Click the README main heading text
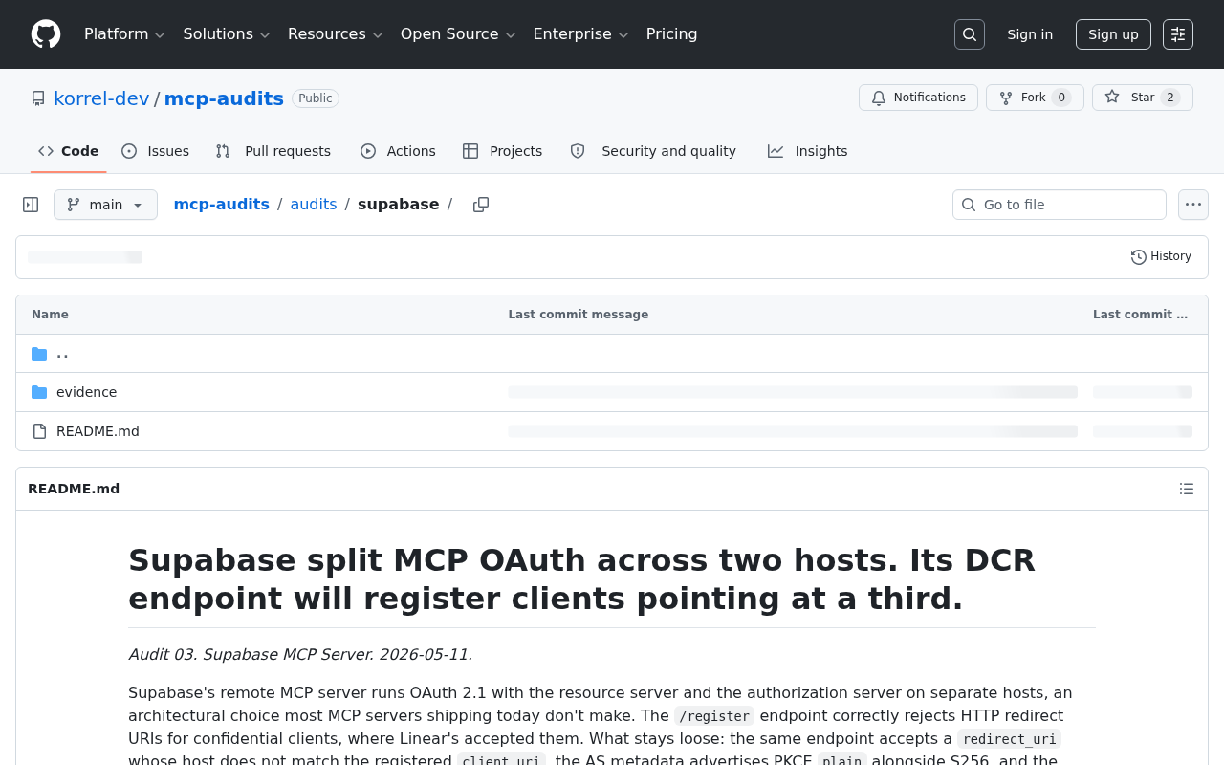Viewport: 1224px width, 765px height. coord(581,579)
